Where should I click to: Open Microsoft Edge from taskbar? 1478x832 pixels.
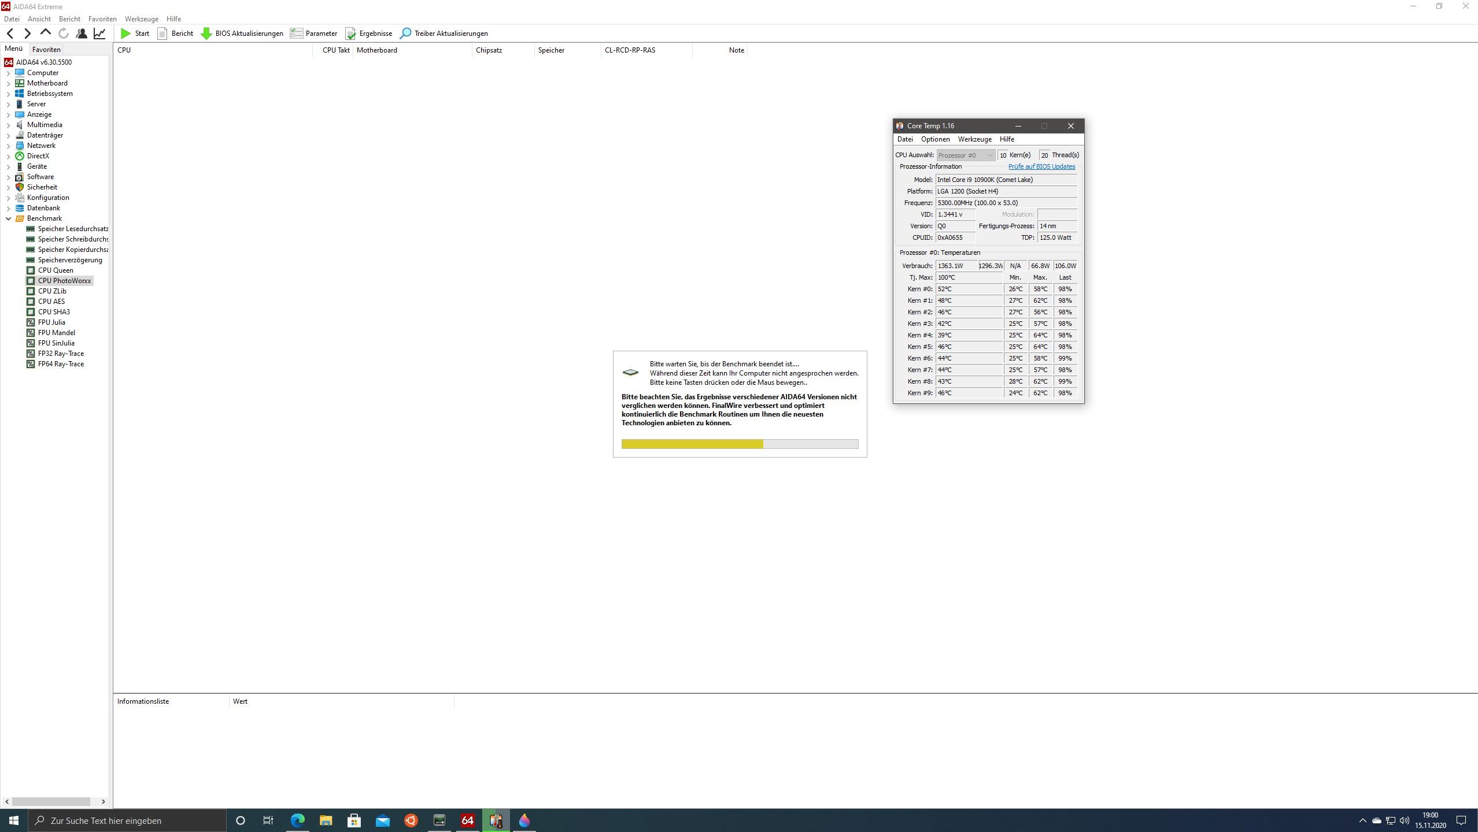click(x=297, y=820)
